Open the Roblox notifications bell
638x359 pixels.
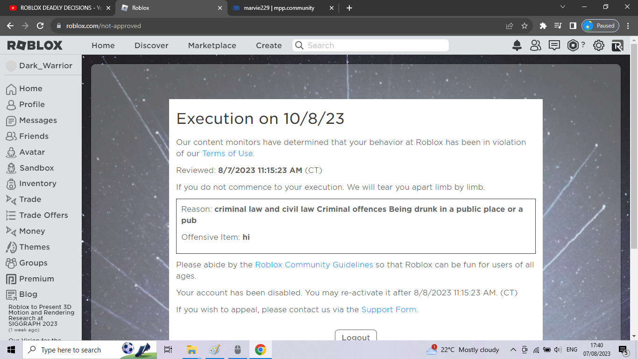pos(517,45)
